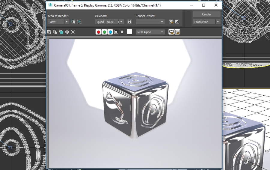Click the Copy Image icon
270x170 pixels.
pos(55,32)
